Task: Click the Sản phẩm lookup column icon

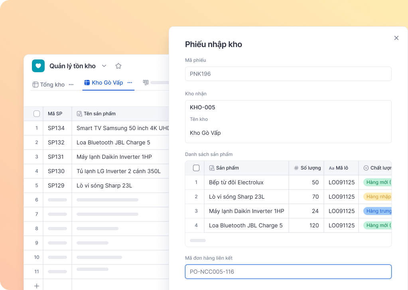Action: (x=212, y=168)
